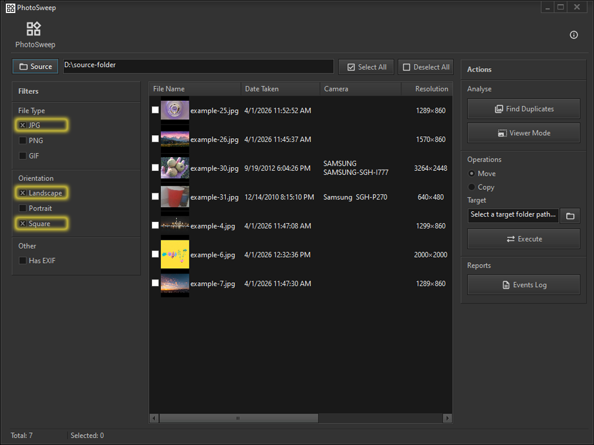Click the folder browse icon beside target path

(x=570, y=215)
